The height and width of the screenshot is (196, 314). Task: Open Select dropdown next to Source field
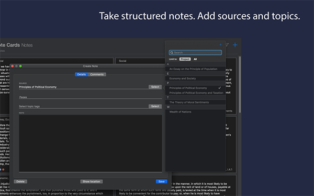tap(155, 87)
